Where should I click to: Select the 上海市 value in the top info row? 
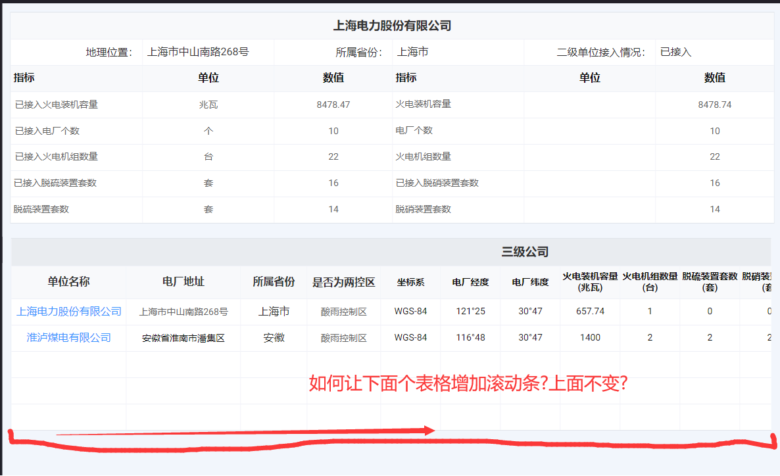tap(413, 52)
